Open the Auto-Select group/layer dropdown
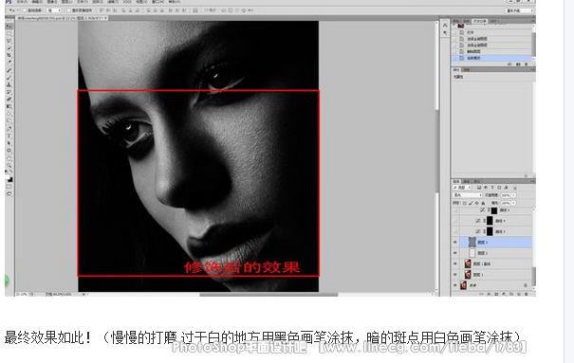The width and height of the screenshot is (574, 363). click(x=54, y=10)
